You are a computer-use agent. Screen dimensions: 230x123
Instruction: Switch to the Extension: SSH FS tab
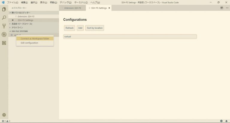pos(72,8)
